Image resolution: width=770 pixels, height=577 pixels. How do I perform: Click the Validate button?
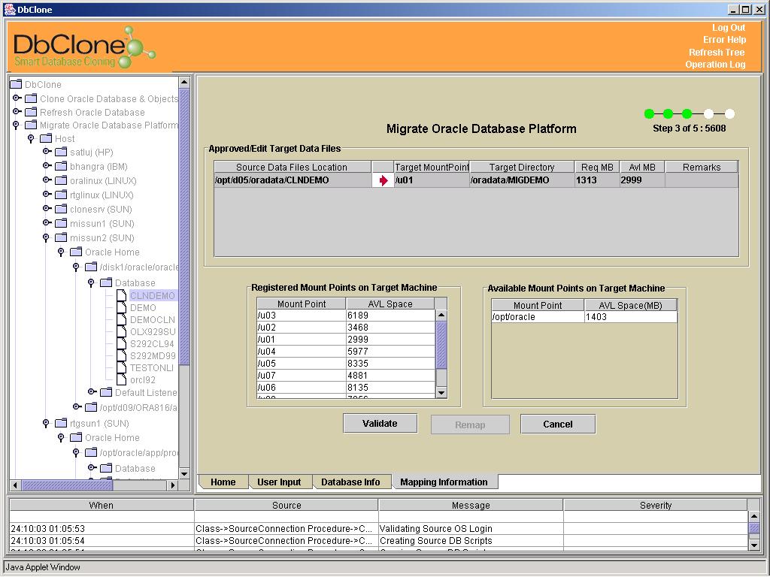(380, 424)
